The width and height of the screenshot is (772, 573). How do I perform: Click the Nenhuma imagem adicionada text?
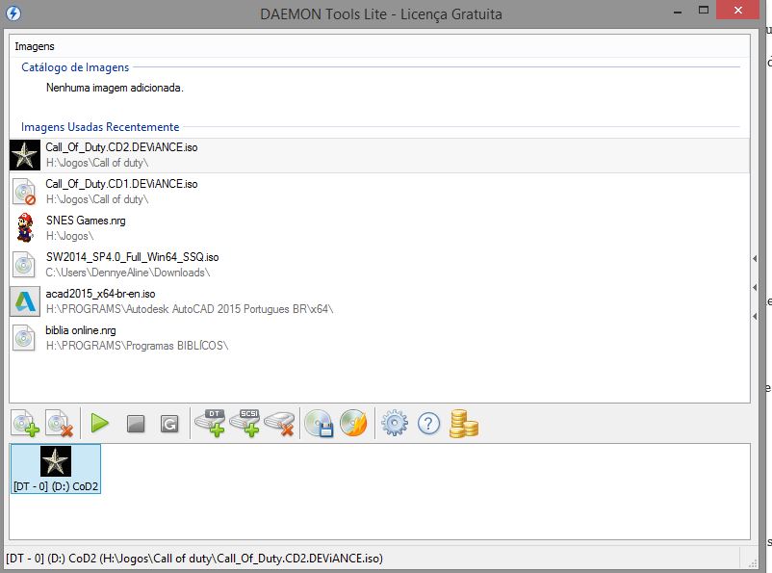[x=115, y=88]
